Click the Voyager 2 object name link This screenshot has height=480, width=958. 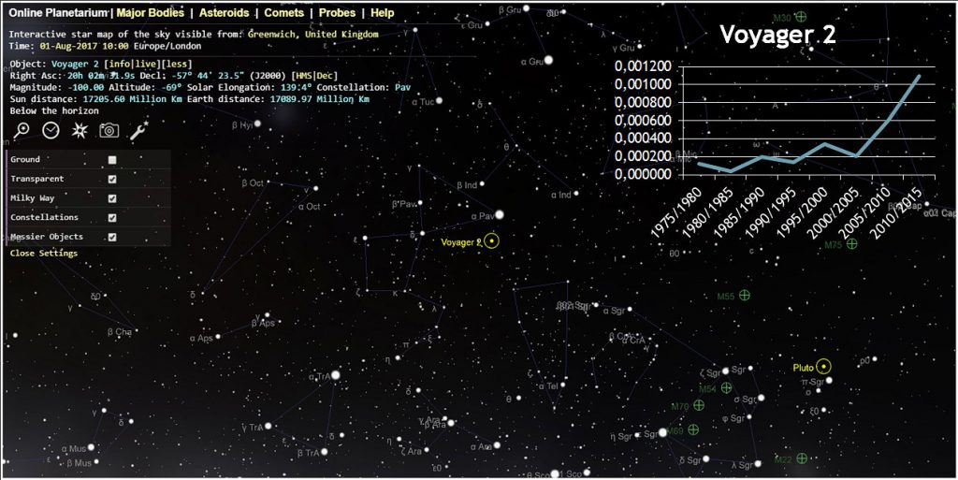pyautogui.click(x=75, y=65)
